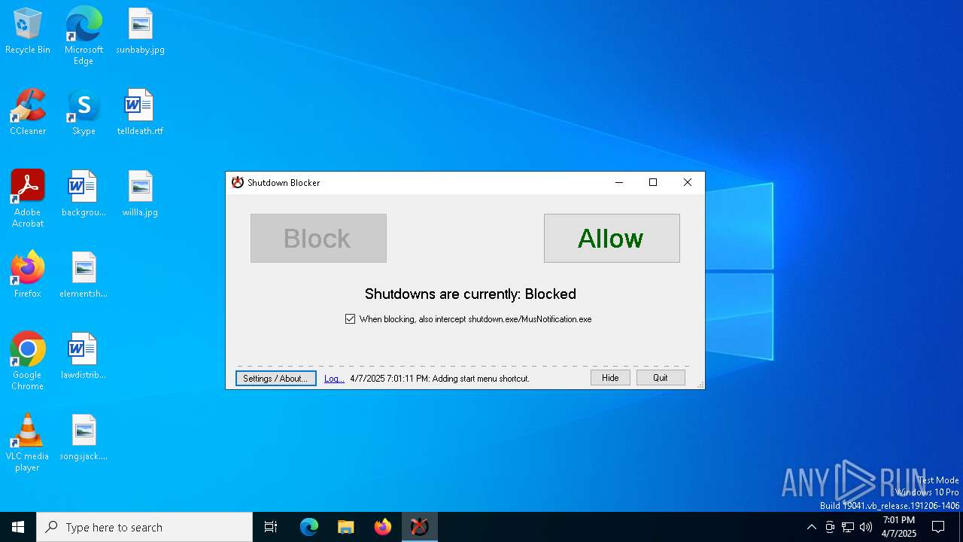Click the Hide button
Image resolution: width=963 pixels, height=542 pixels.
pyautogui.click(x=610, y=378)
